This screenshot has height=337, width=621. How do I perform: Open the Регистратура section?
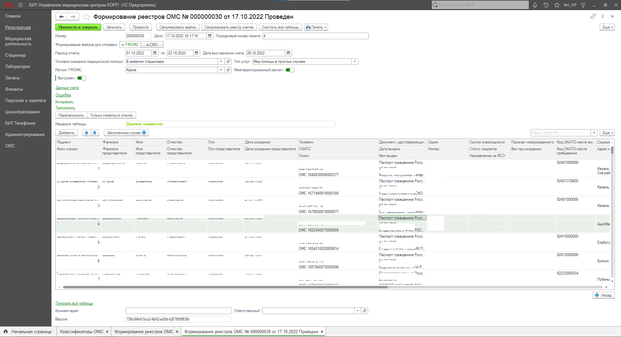point(18,28)
